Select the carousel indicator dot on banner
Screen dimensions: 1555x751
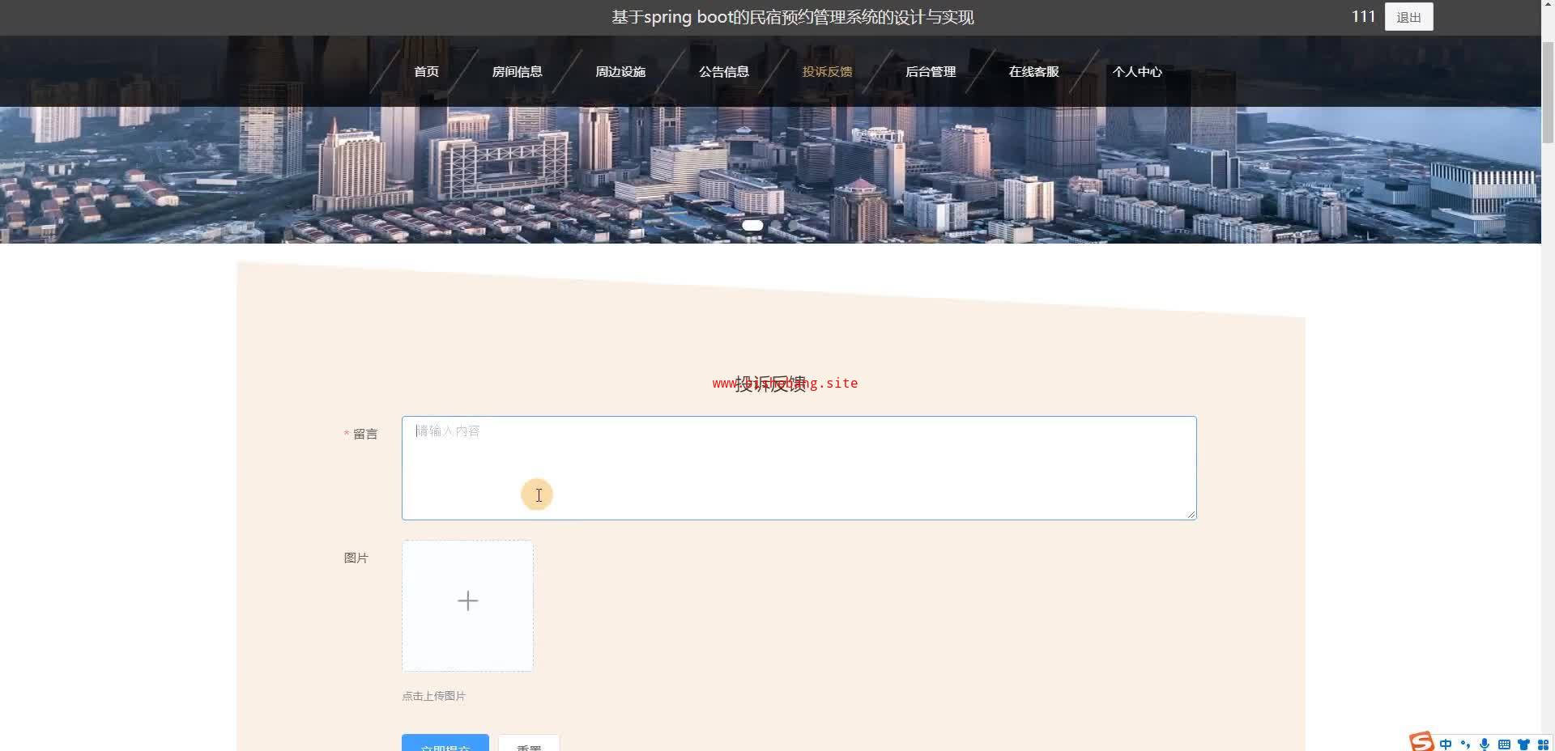point(752,225)
